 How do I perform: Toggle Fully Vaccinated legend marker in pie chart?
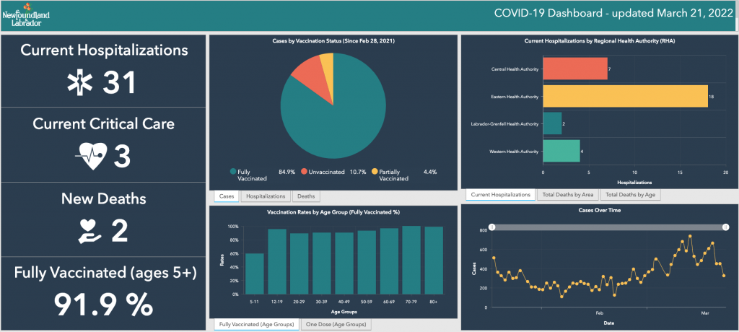coord(233,172)
